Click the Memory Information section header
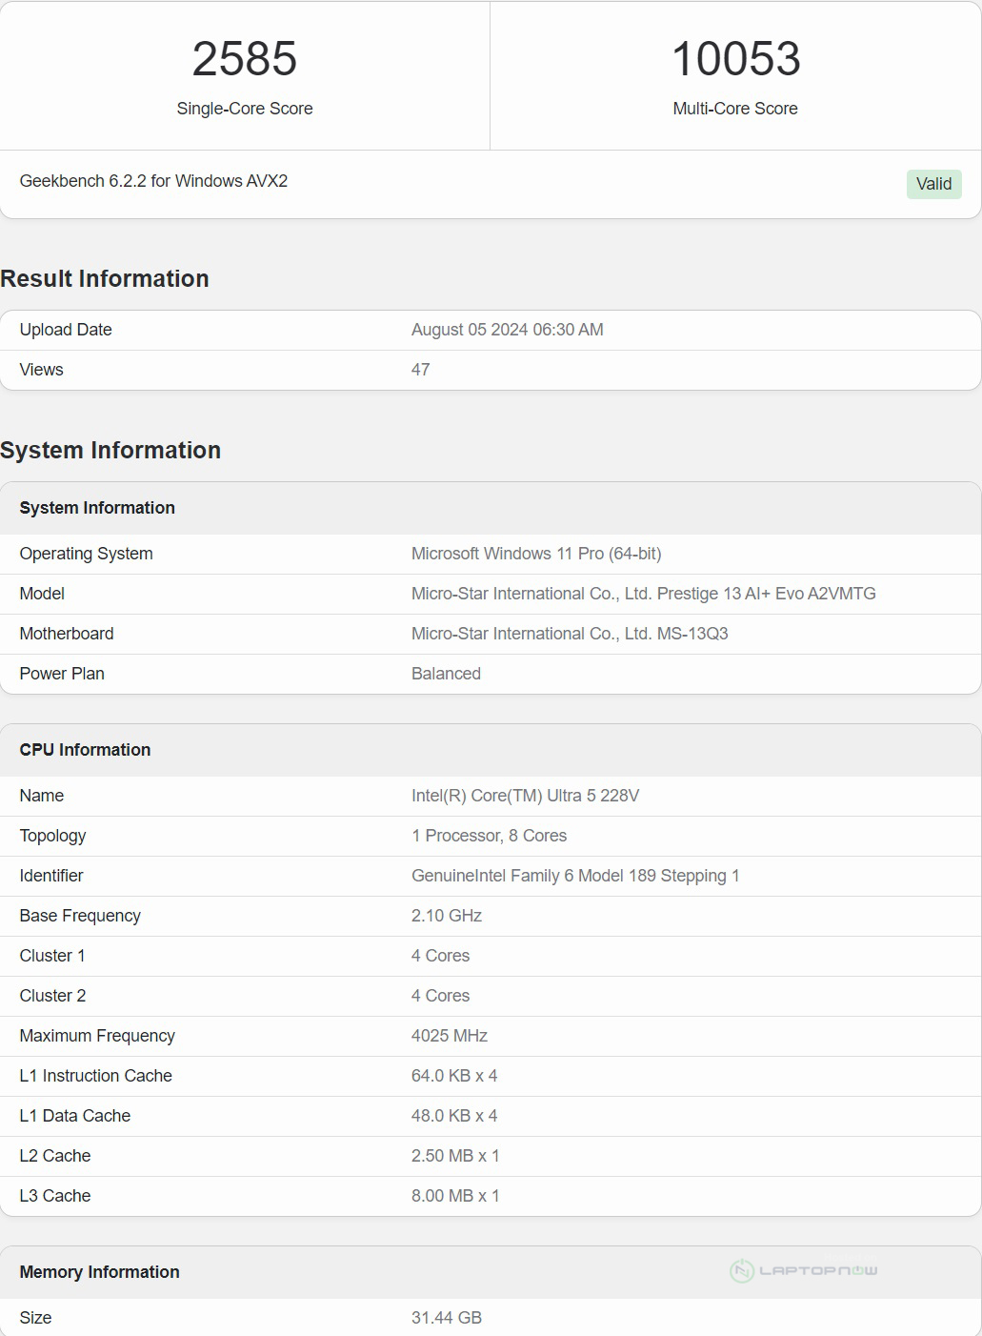The width and height of the screenshot is (982, 1336). pyautogui.click(x=99, y=1272)
